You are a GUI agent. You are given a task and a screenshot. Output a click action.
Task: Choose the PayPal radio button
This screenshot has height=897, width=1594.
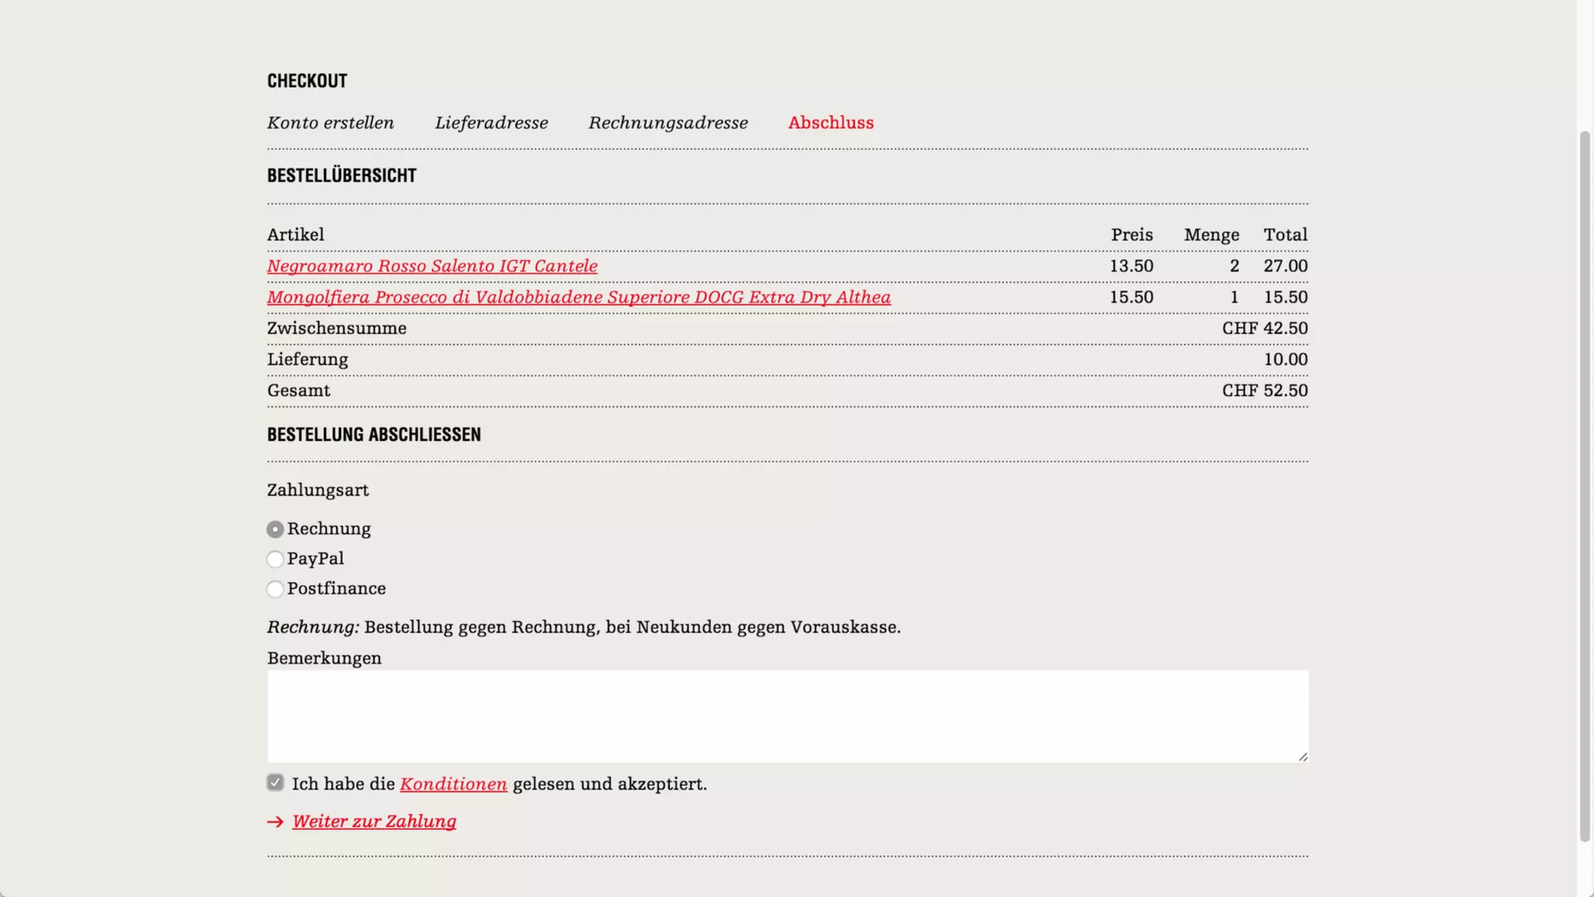275,559
